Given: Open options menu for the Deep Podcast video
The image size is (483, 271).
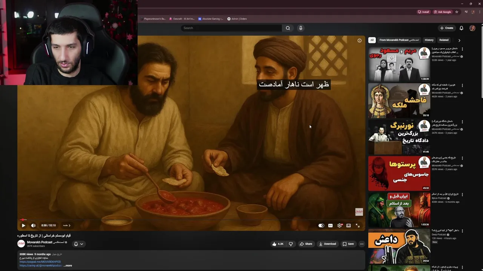Looking at the screenshot, I should click(x=462, y=231).
